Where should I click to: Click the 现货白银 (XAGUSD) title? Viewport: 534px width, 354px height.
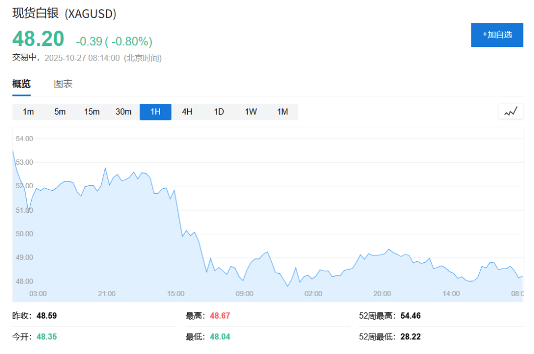coord(64,14)
